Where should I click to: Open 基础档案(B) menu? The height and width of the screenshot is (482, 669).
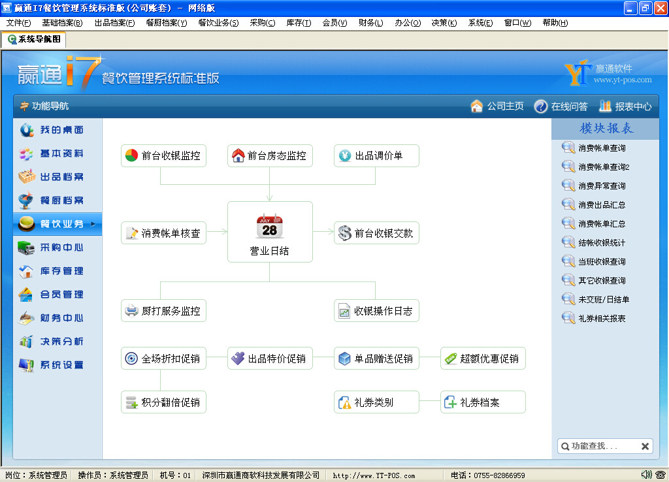[62, 23]
